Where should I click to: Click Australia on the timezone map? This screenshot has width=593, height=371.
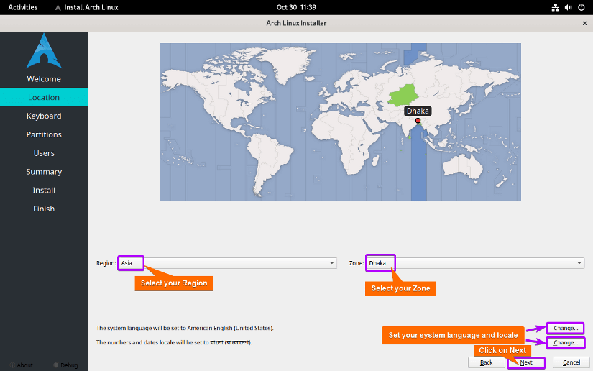click(464, 166)
